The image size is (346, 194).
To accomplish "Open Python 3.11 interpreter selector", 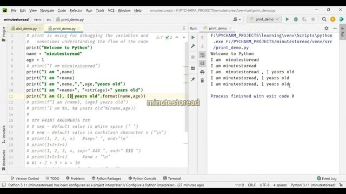I will click(313, 185).
